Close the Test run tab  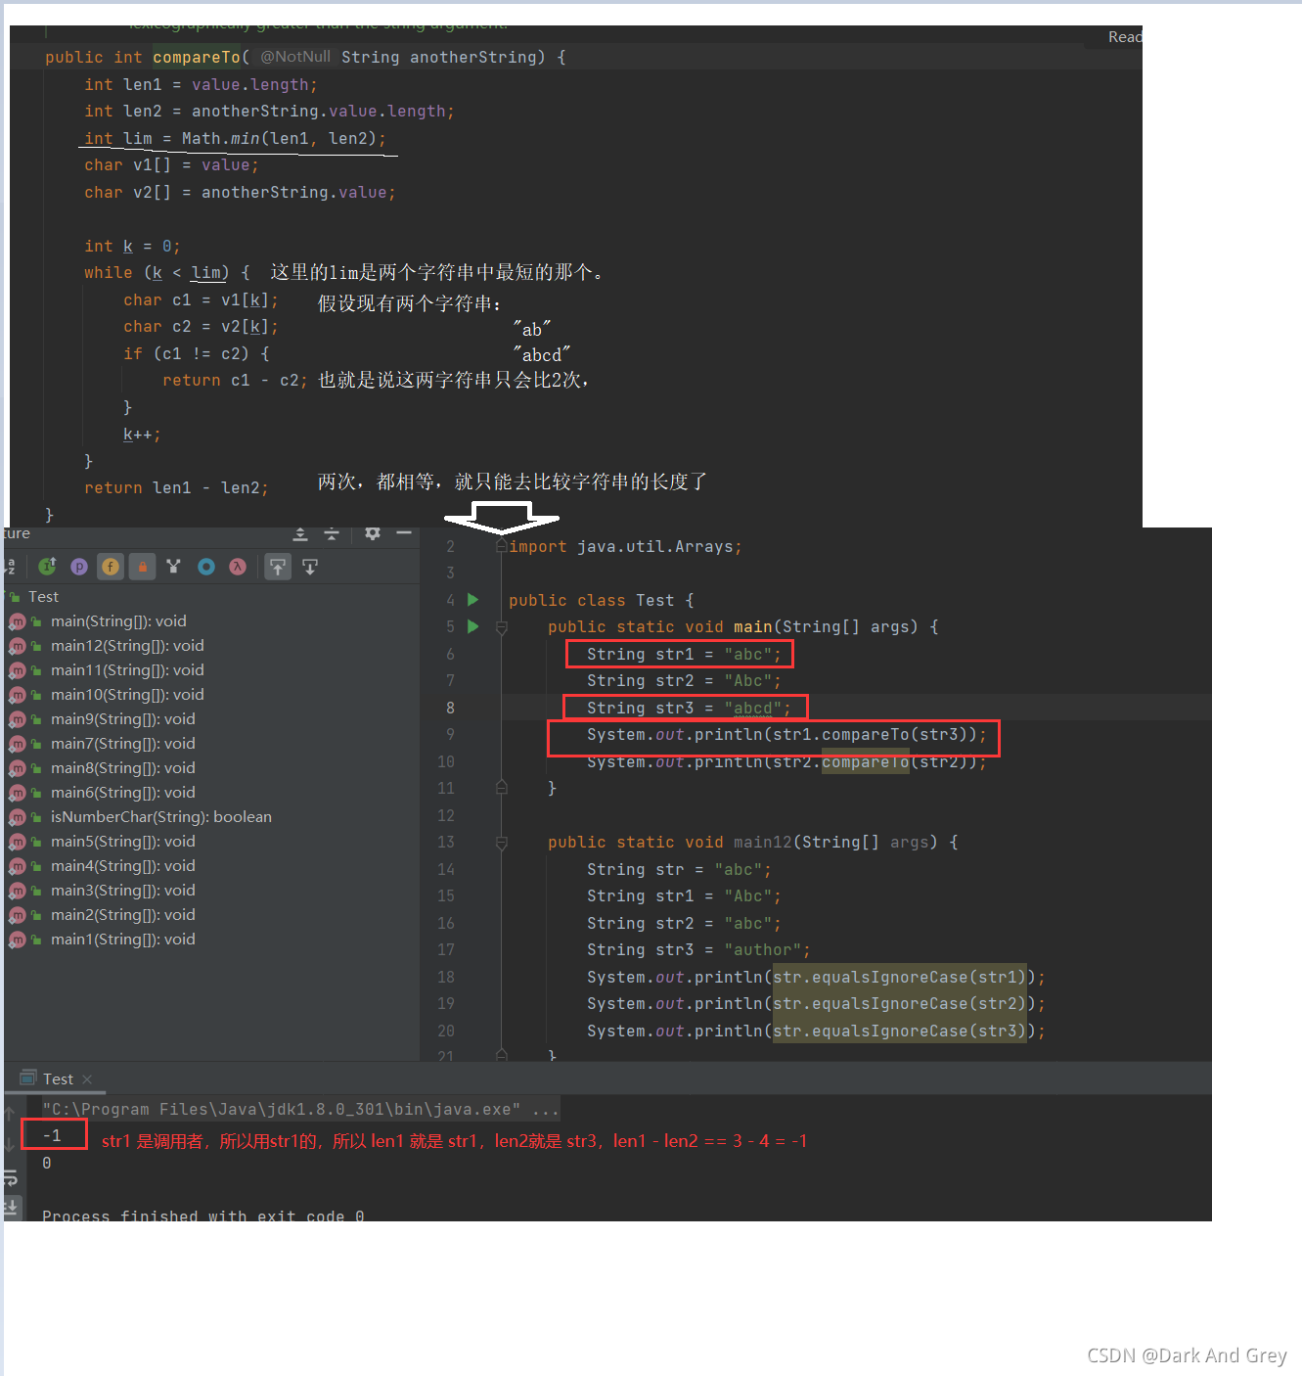(x=87, y=1079)
